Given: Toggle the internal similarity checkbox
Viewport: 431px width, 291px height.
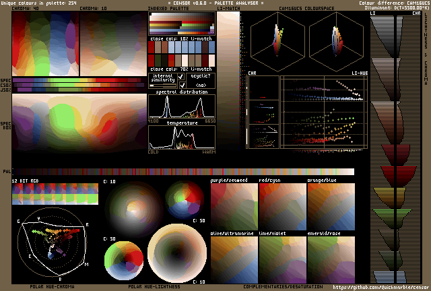Looking at the screenshot, I should coord(180,77).
